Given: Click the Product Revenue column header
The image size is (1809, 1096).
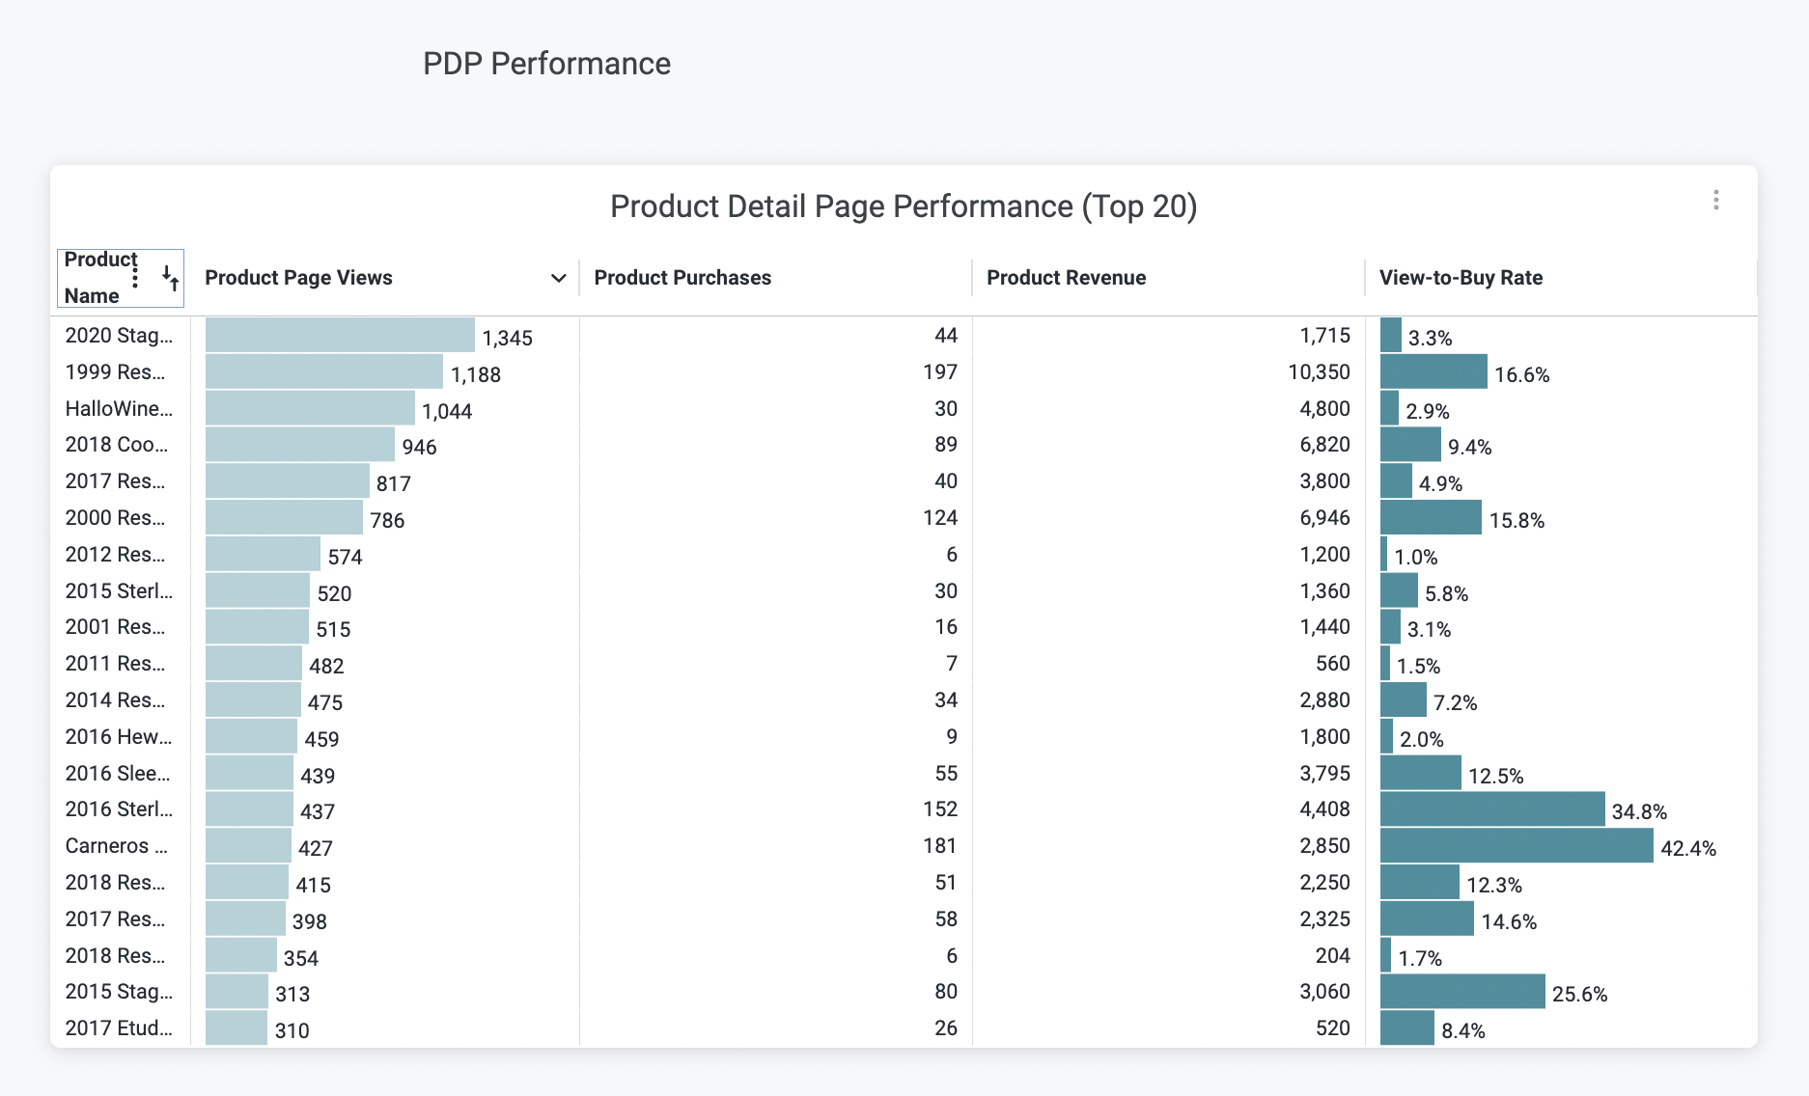Looking at the screenshot, I should coord(1066,278).
